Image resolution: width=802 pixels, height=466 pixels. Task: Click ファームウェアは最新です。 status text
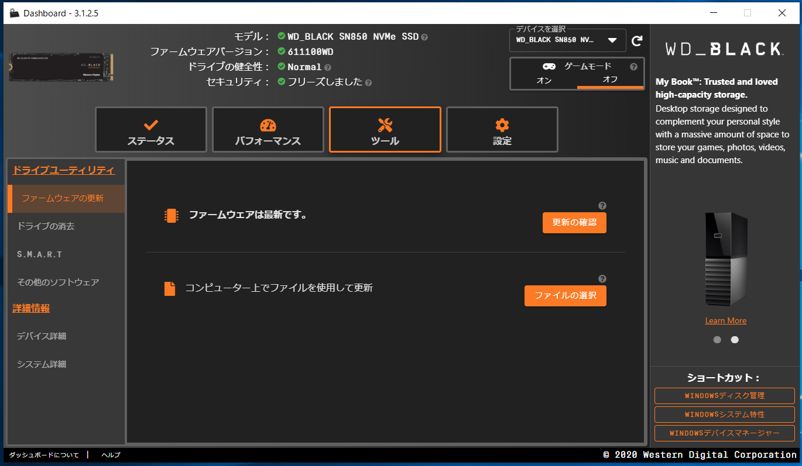coord(248,215)
